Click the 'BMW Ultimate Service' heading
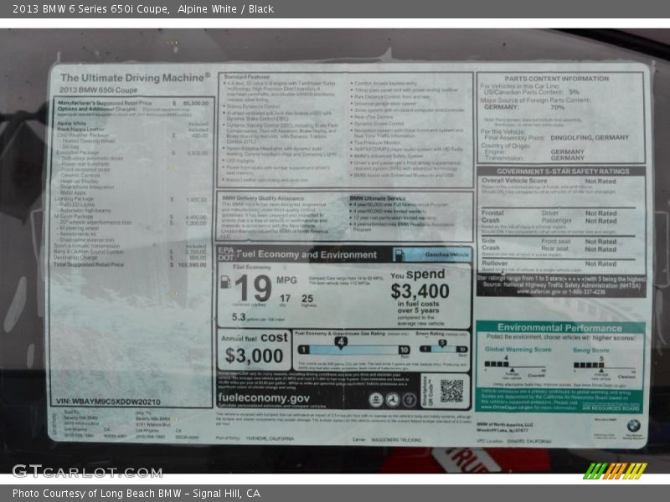The image size is (670, 502). [378, 198]
